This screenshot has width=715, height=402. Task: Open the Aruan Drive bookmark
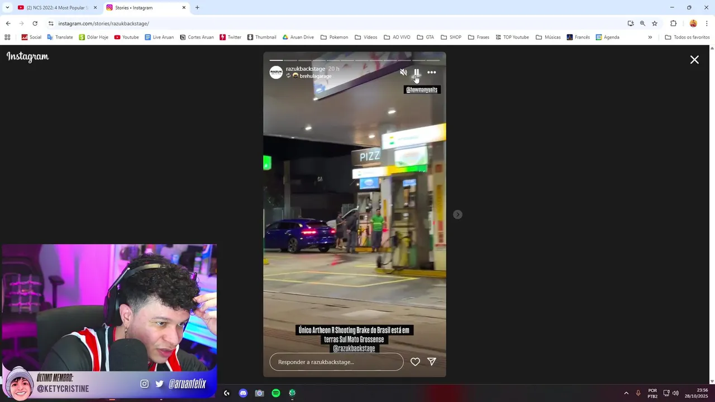click(x=298, y=37)
